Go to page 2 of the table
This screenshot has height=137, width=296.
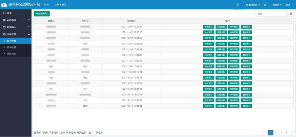(x=276, y=133)
